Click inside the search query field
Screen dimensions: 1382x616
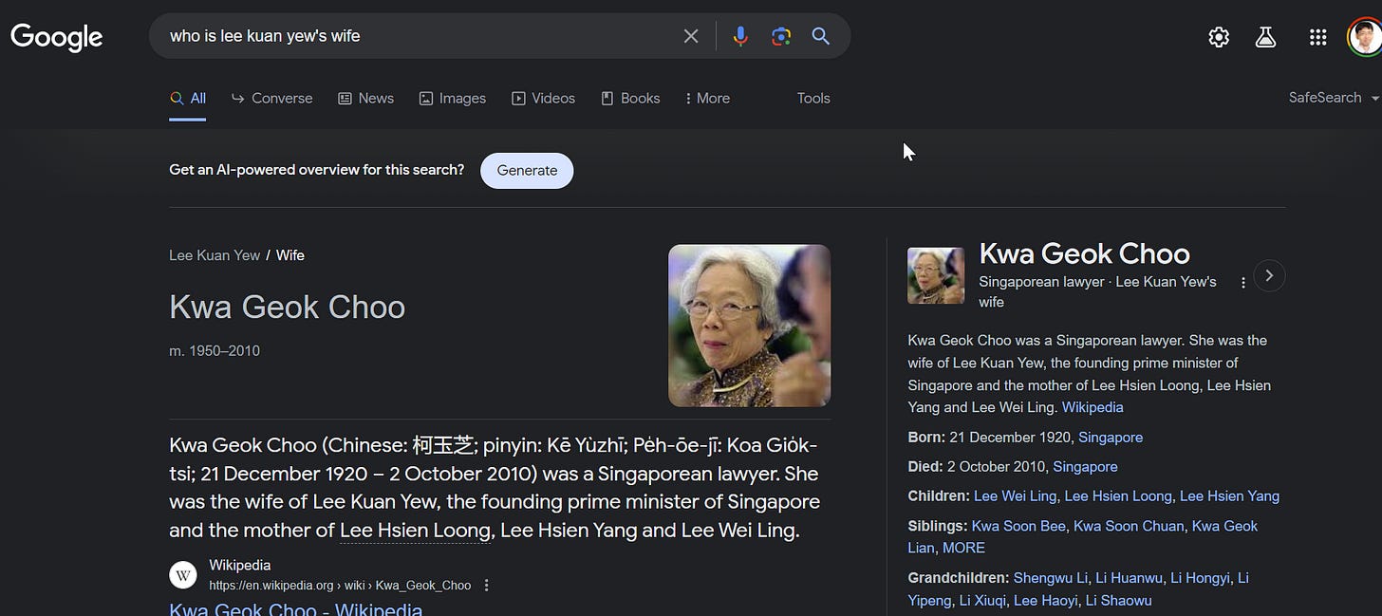point(418,36)
